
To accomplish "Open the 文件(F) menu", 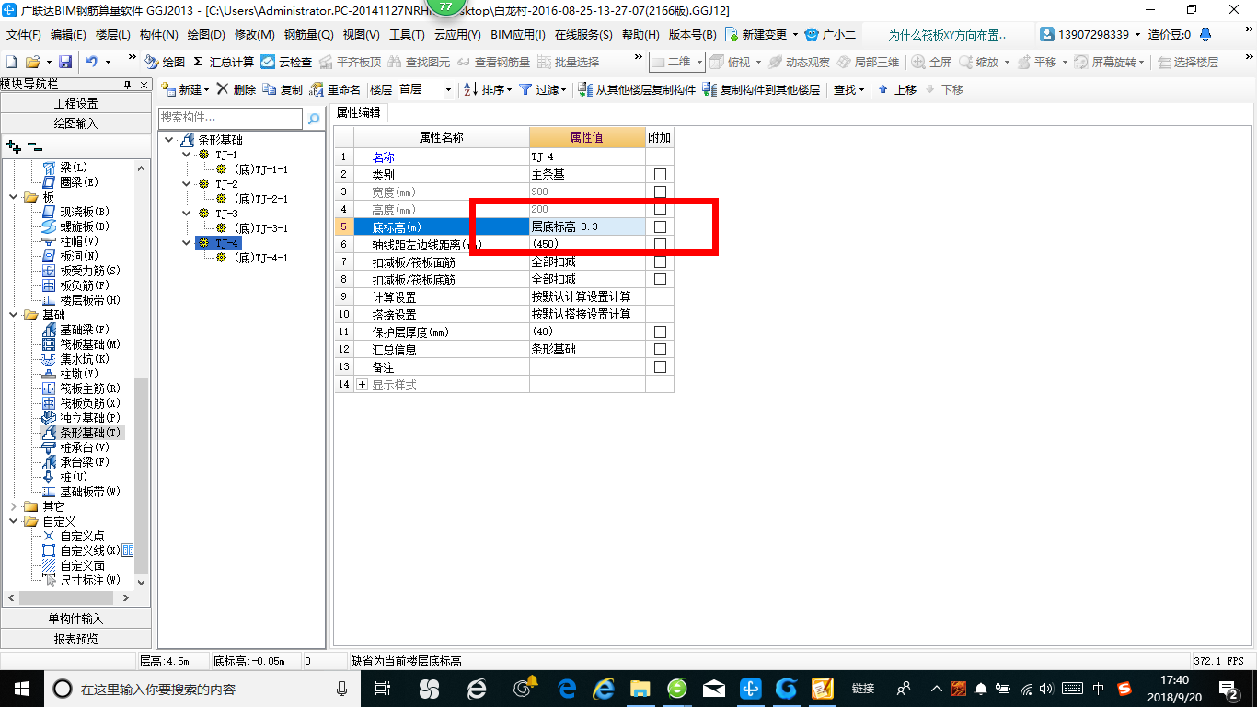I will [x=24, y=35].
